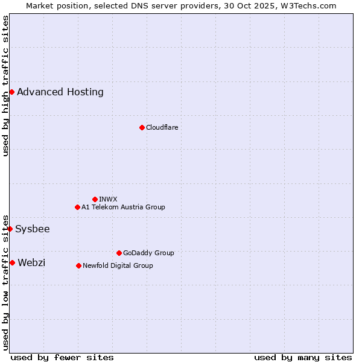Click the GoDaddy Group red dot
362x362 pixels.
click(x=119, y=253)
